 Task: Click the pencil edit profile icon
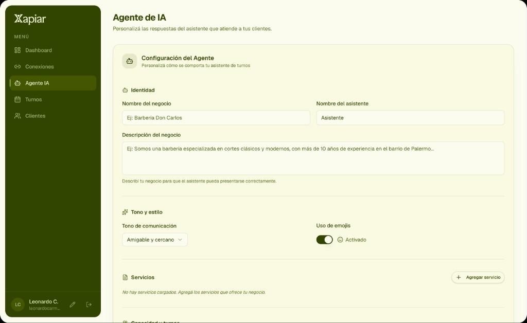(72, 304)
